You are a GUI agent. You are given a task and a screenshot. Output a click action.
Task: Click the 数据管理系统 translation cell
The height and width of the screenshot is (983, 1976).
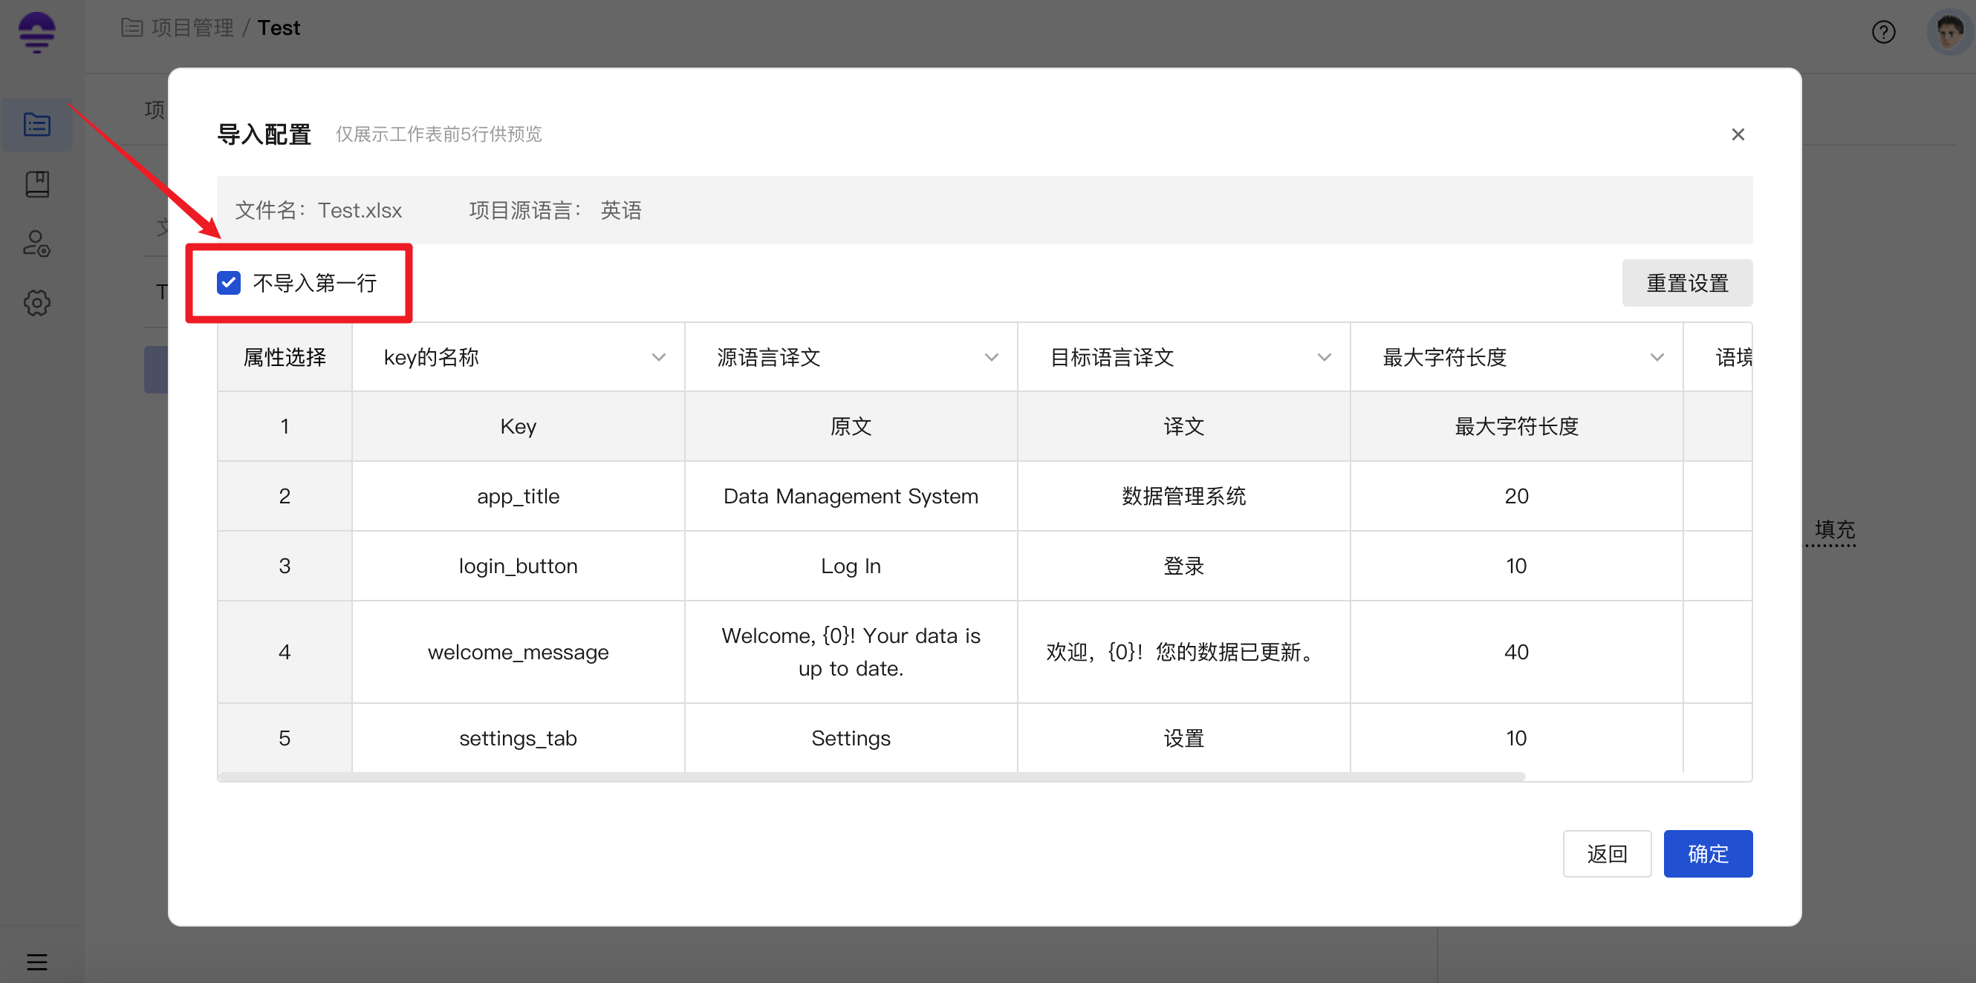[x=1184, y=496]
